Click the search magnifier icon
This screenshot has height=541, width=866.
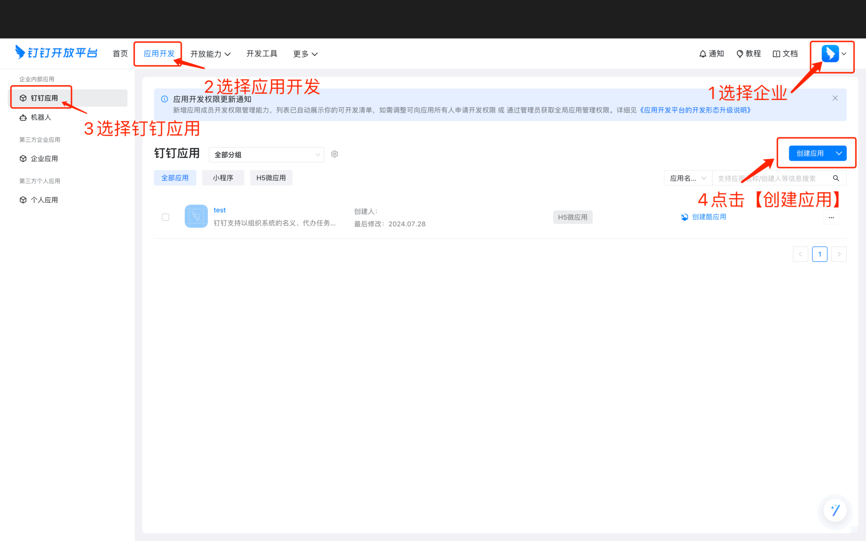point(836,178)
